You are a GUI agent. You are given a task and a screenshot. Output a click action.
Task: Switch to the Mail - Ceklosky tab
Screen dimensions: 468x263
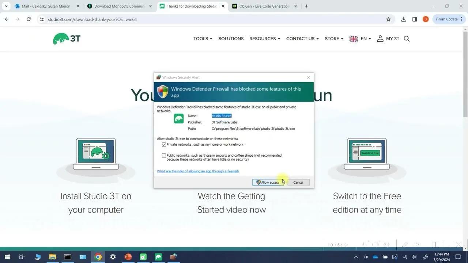click(x=46, y=6)
